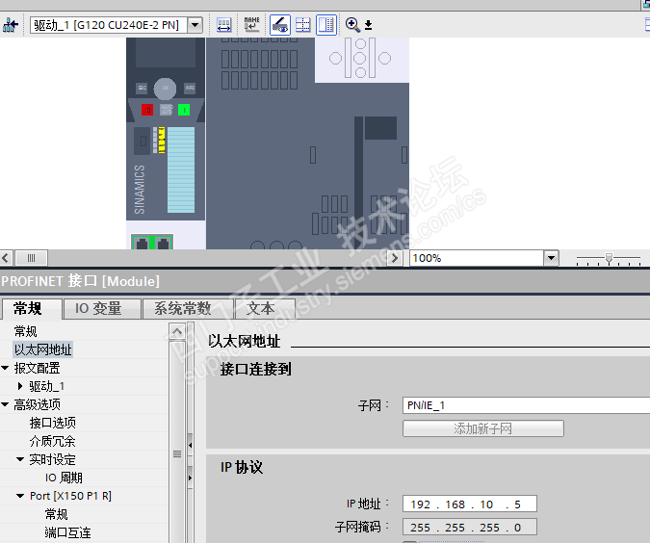The image size is (650, 543).
Task: Open IO 周期 in the tree
Action: point(64,478)
